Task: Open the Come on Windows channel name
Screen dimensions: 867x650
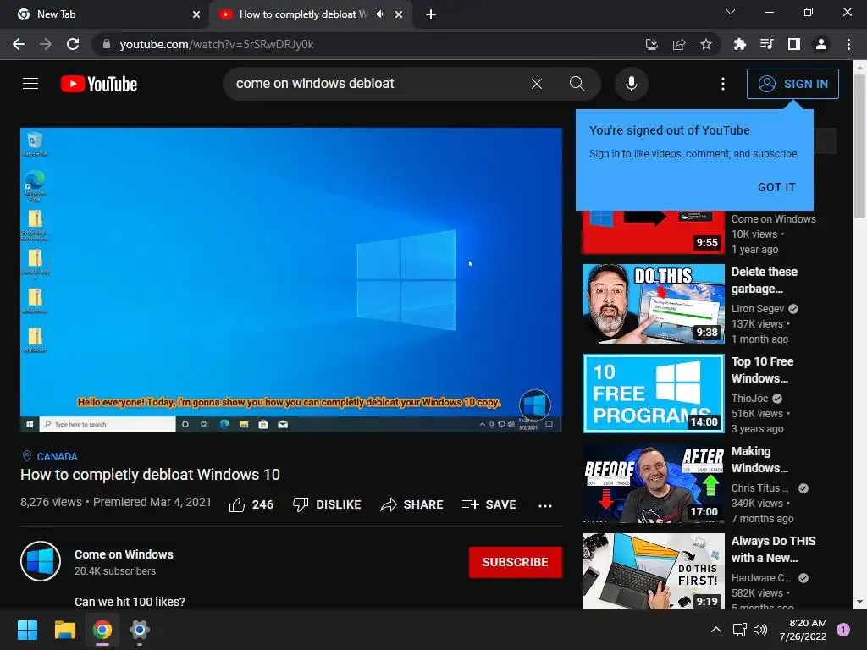Action: tap(124, 554)
